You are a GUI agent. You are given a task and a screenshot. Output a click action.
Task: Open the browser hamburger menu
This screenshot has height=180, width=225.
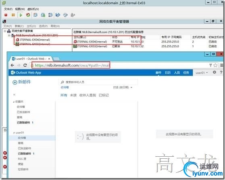point(222,65)
